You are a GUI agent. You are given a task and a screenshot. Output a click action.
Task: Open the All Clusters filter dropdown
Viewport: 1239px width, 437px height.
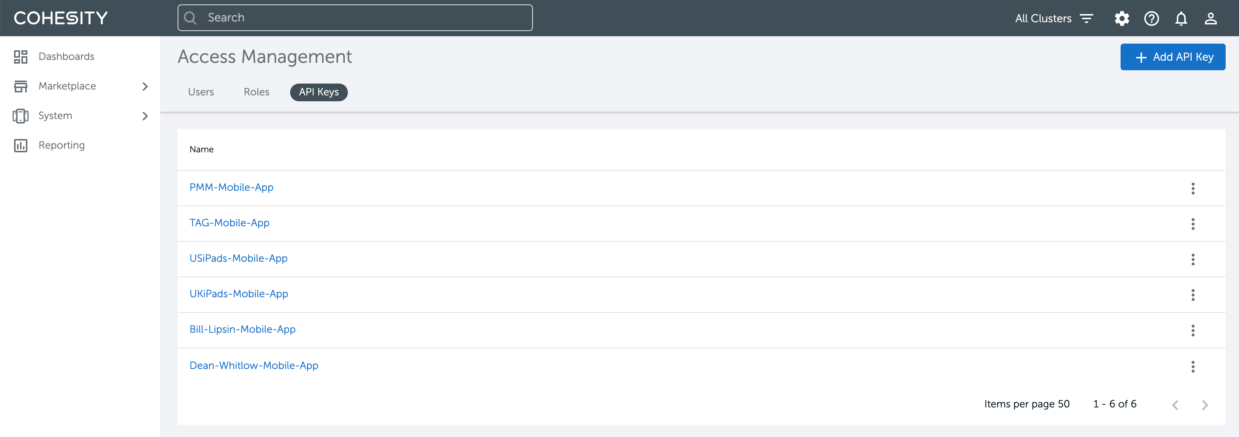[x=1054, y=19]
